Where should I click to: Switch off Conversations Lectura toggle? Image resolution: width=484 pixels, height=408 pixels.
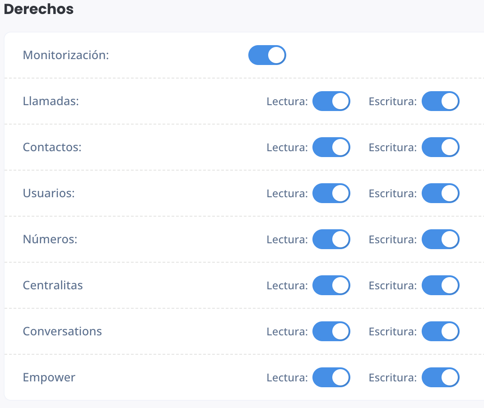point(331,331)
